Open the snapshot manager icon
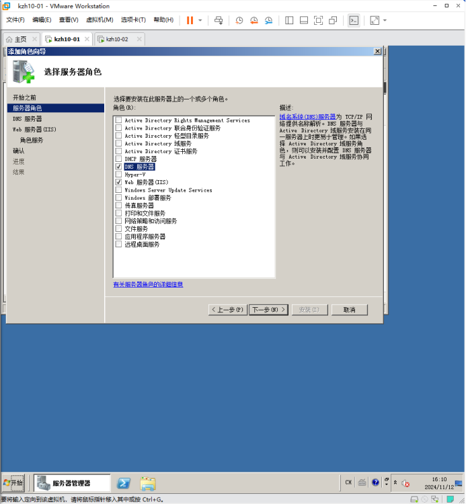The height and width of the screenshot is (504, 466). 268,20
